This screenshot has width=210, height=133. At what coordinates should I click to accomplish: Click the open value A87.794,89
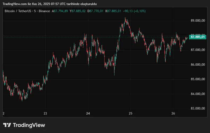click(60, 11)
